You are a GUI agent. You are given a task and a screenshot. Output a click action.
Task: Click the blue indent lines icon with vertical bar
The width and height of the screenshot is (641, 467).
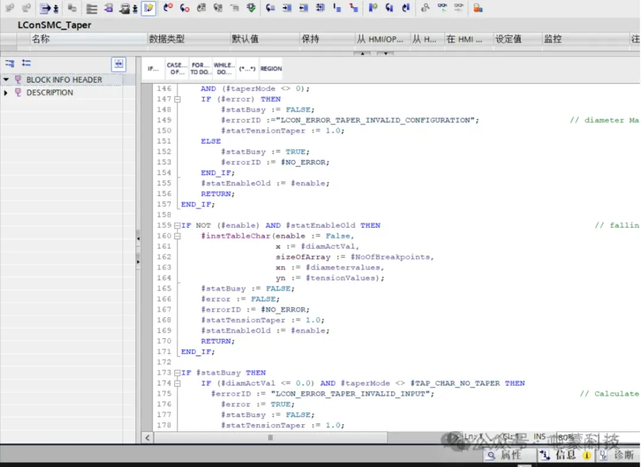click(337, 8)
